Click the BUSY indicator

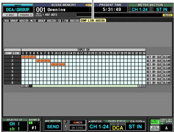point(168,15)
